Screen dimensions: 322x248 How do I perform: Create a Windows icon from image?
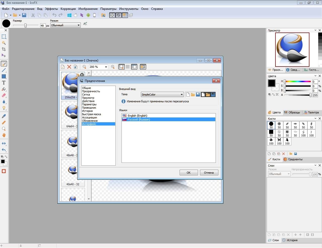pos(69,15)
